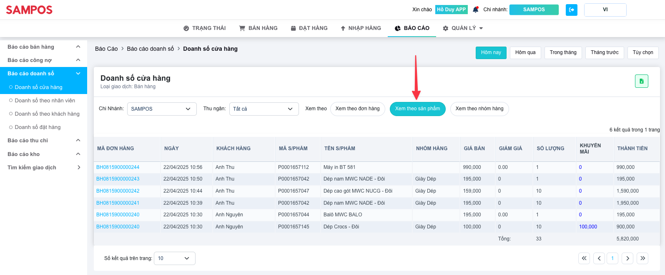
Task: Go to first page of results
Action: click(584, 258)
